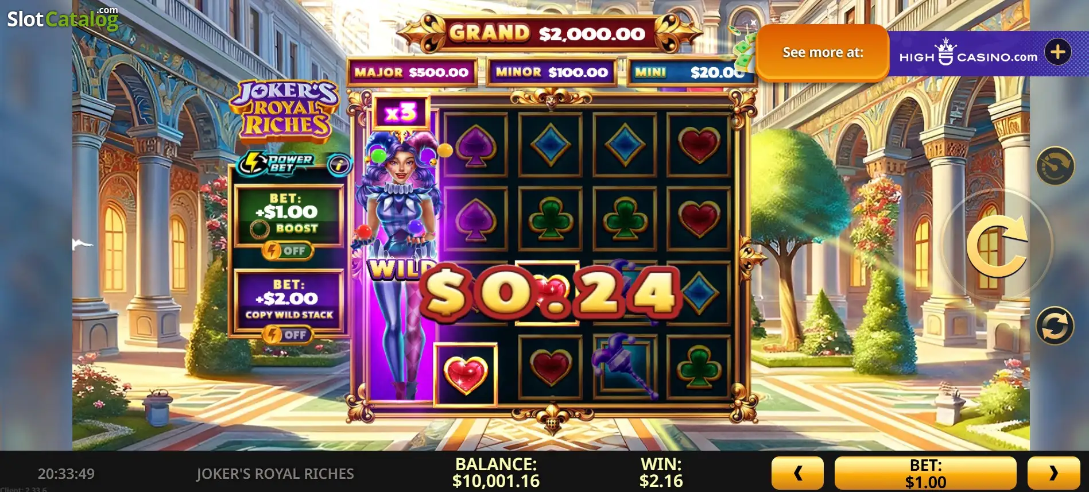Click the See more at button
Screen dimensions: 1089x492
click(x=823, y=53)
